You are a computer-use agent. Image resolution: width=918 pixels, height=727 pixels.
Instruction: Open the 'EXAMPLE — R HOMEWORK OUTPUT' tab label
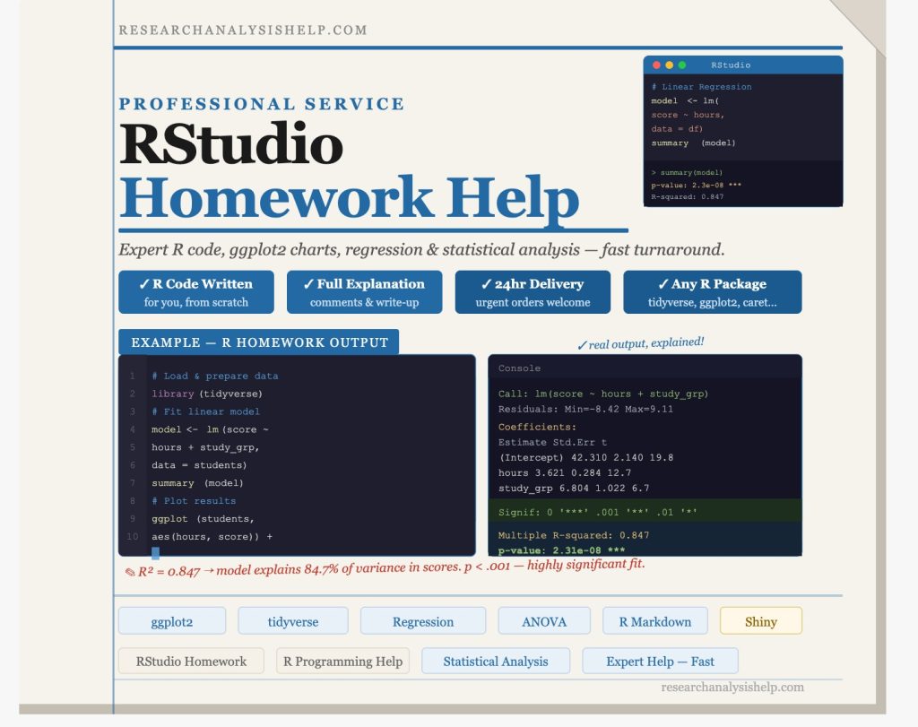coord(259,342)
